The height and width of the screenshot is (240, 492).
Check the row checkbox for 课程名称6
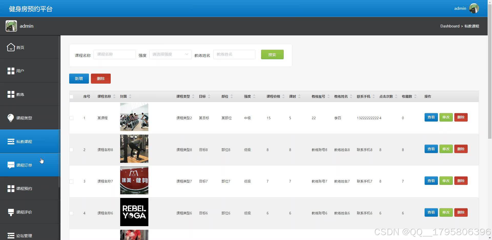click(x=71, y=213)
